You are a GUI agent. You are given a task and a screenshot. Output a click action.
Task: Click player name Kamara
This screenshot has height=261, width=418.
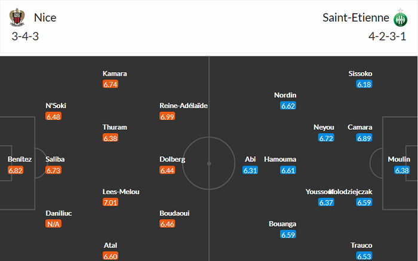pyautogui.click(x=115, y=73)
